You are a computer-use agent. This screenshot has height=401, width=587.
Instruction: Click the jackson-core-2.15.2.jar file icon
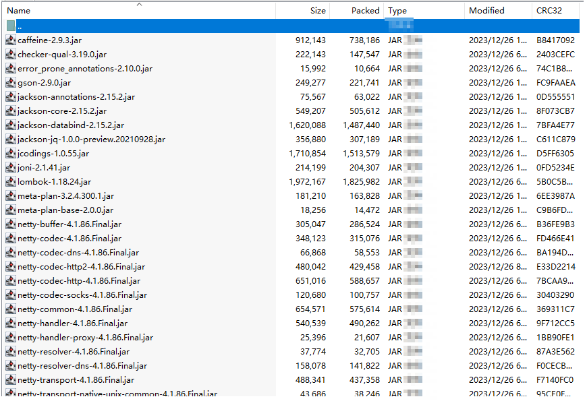[x=10, y=111]
